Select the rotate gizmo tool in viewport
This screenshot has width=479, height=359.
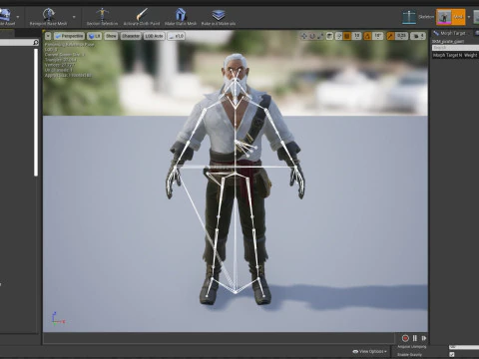[312, 36]
